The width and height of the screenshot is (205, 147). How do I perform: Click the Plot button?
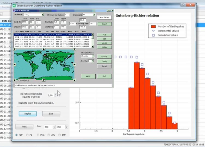pyautogui.click(x=104, y=35)
